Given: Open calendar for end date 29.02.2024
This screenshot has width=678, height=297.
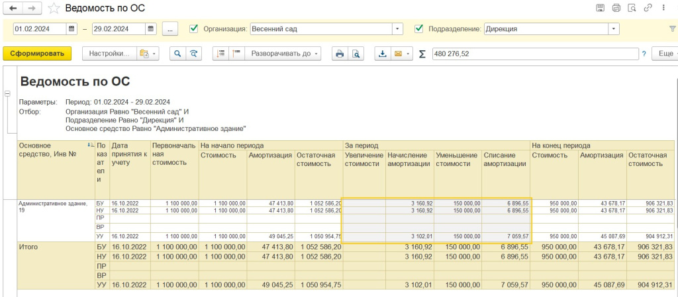Looking at the screenshot, I should click(x=150, y=29).
